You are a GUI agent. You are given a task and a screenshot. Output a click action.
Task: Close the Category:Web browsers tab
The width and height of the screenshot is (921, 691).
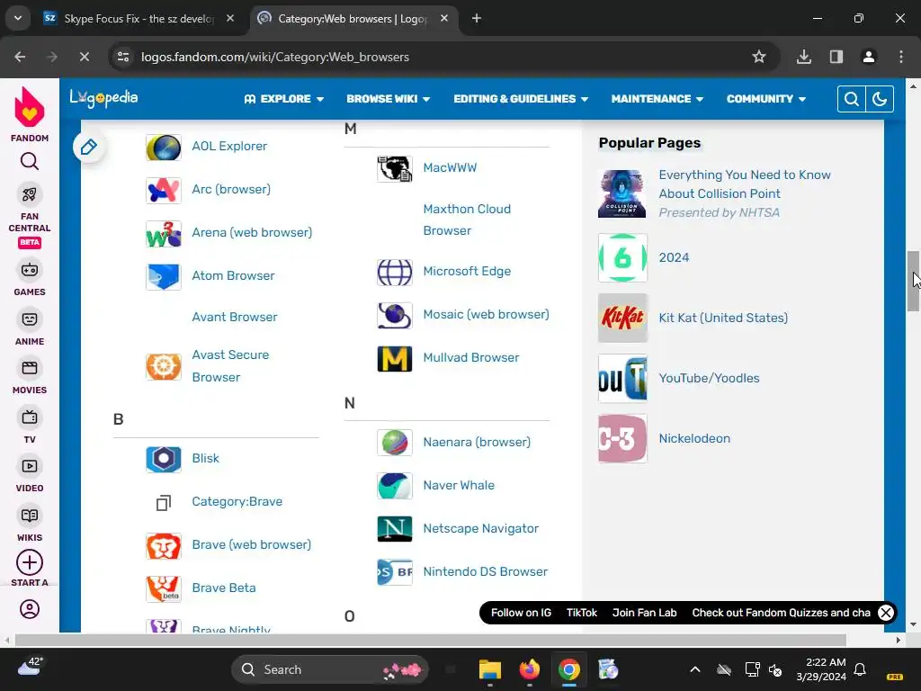coord(444,19)
